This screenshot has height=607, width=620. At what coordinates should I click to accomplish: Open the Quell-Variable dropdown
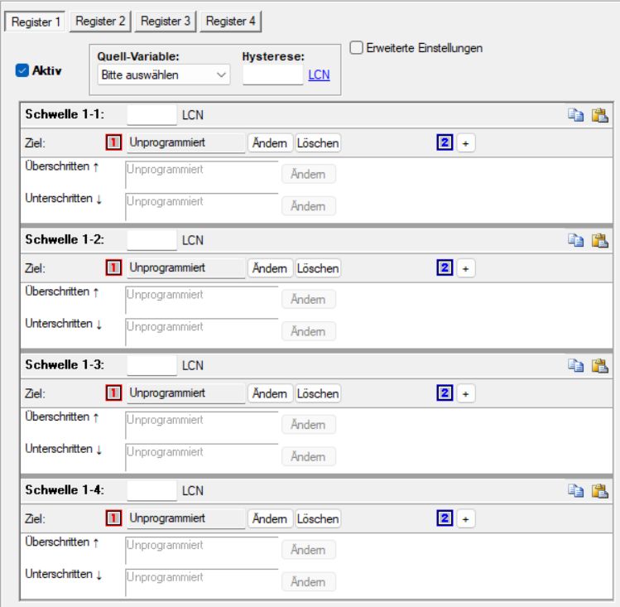(x=164, y=75)
